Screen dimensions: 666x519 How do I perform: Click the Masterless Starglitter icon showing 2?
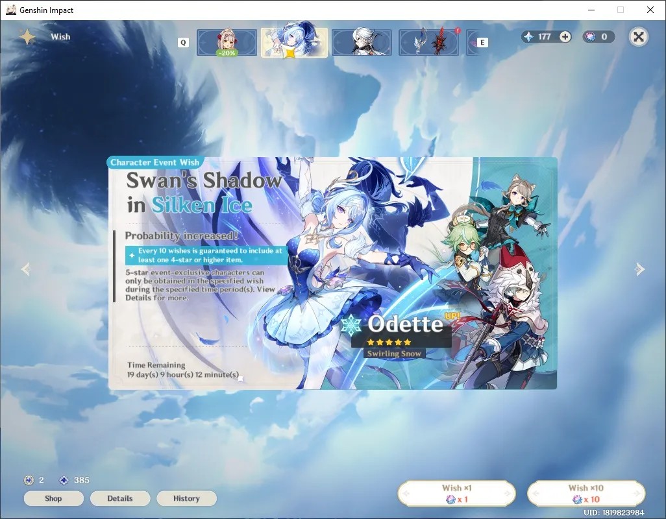29,480
